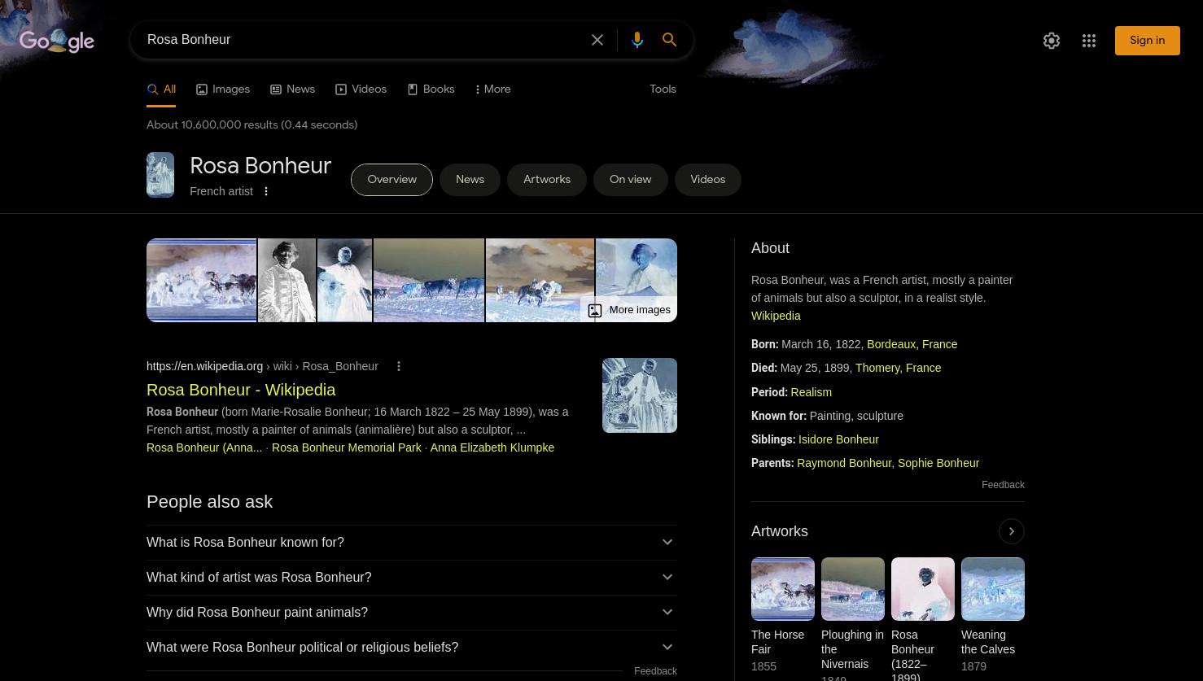Screen dimensions: 1203x681
Task: Open three-dot menu next to Wikipedia URL
Action: click(399, 367)
